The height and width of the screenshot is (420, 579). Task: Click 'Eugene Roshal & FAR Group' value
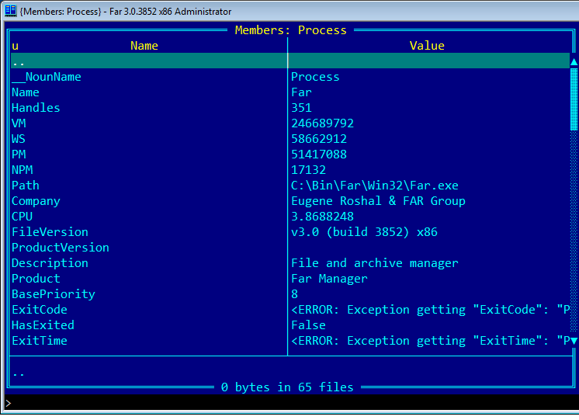point(378,201)
